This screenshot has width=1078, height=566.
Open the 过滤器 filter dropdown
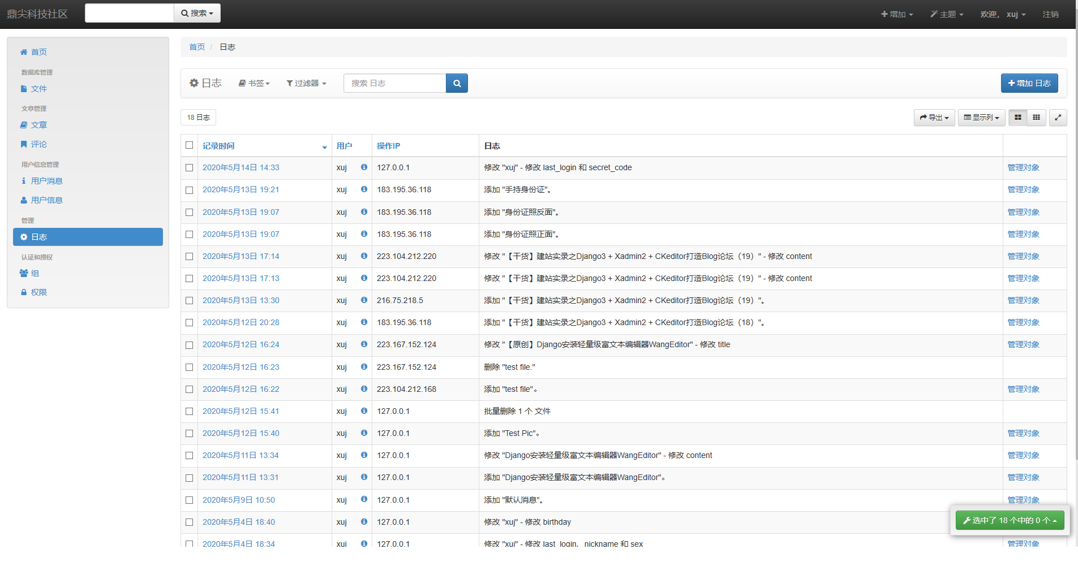tap(306, 83)
